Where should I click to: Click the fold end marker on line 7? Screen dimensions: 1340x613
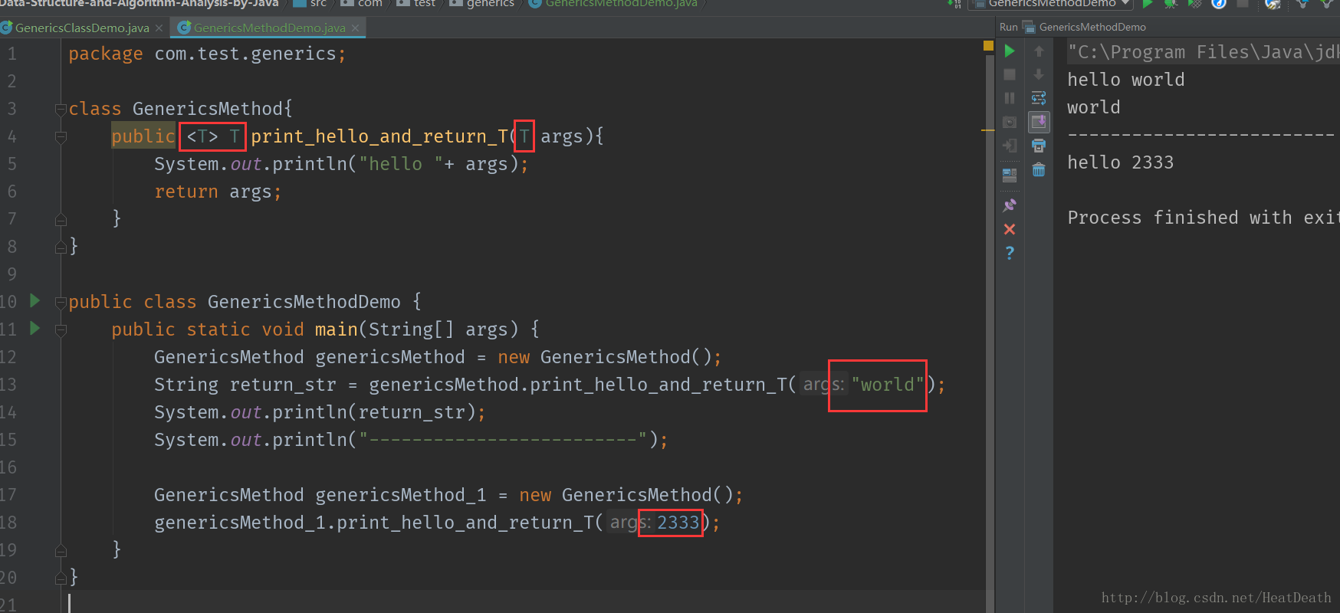61,220
